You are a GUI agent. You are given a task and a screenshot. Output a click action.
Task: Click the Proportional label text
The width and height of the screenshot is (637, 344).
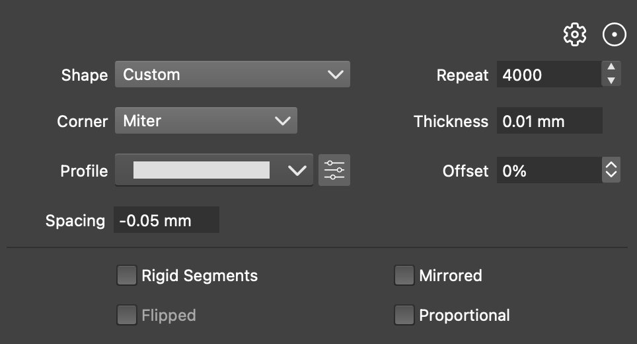tap(465, 316)
